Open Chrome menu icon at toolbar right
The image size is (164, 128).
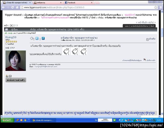[x=161, y=7]
